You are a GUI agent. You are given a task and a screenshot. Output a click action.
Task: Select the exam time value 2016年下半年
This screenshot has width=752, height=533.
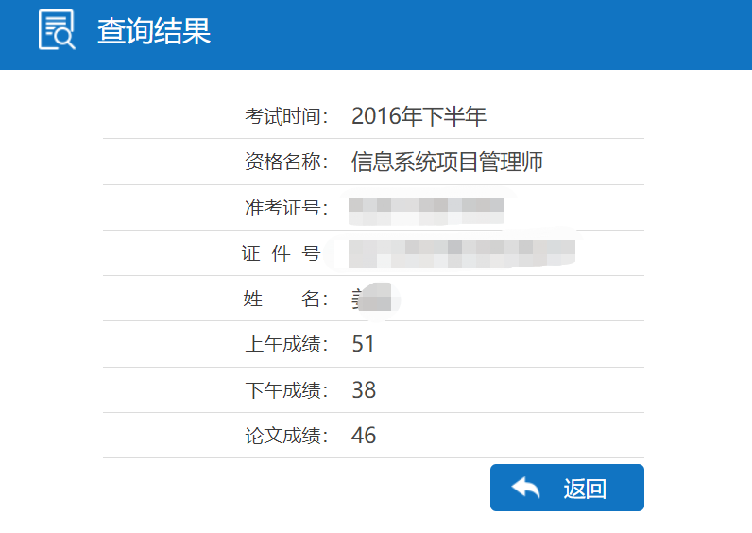(419, 116)
